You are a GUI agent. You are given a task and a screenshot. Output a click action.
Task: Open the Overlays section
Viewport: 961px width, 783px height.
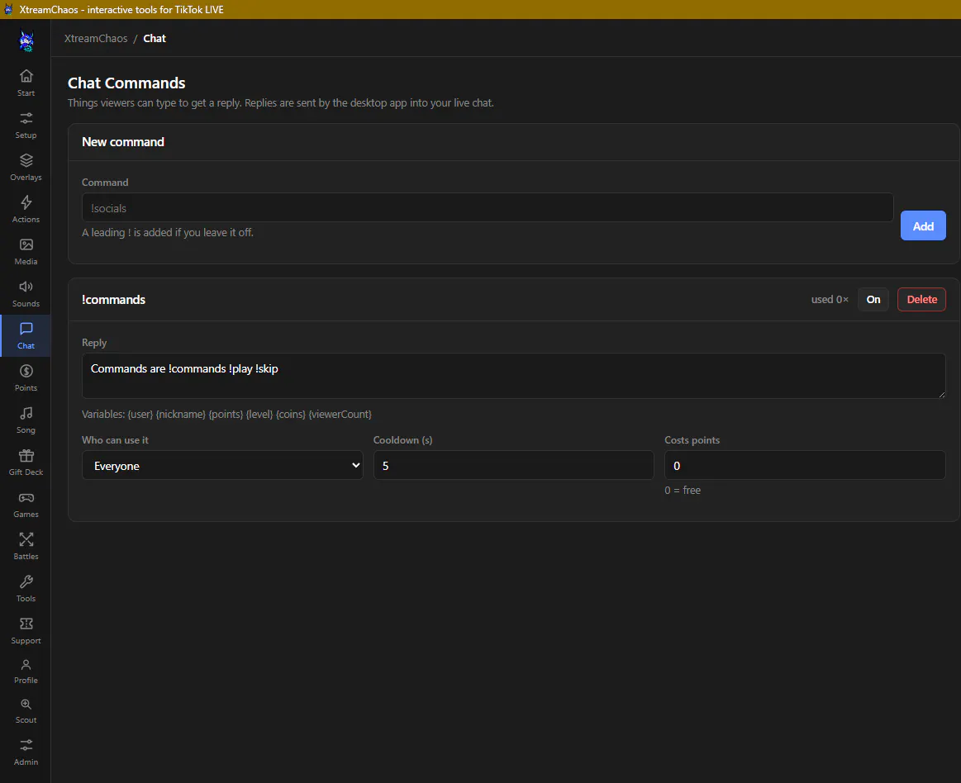[x=26, y=168]
